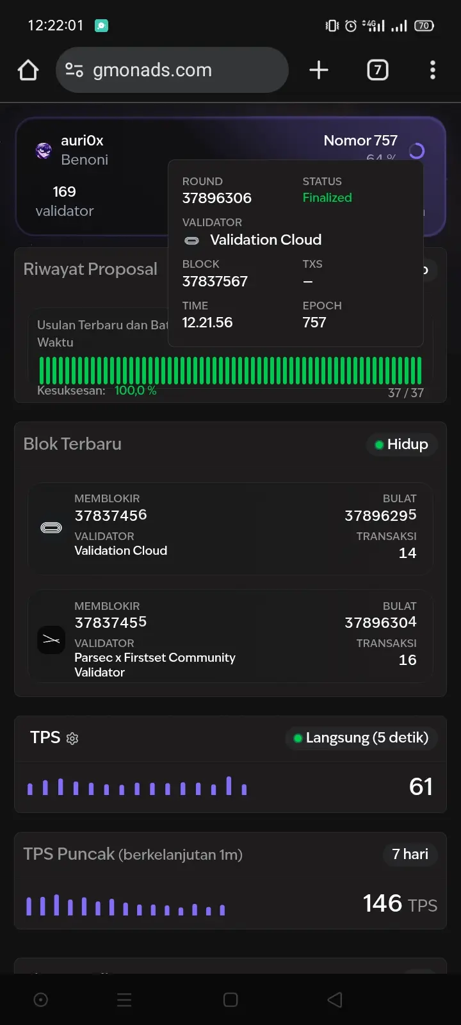Tap the Android recent apps square button
Viewport: 461px width, 1025px height.
230,999
